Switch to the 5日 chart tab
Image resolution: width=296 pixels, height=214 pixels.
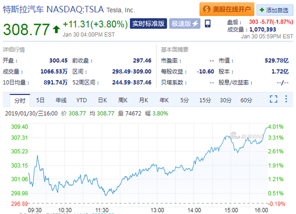tap(40, 100)
